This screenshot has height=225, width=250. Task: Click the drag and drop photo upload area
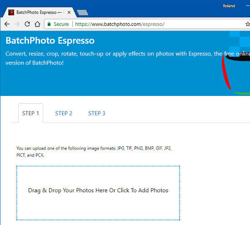tap(98, 193)
